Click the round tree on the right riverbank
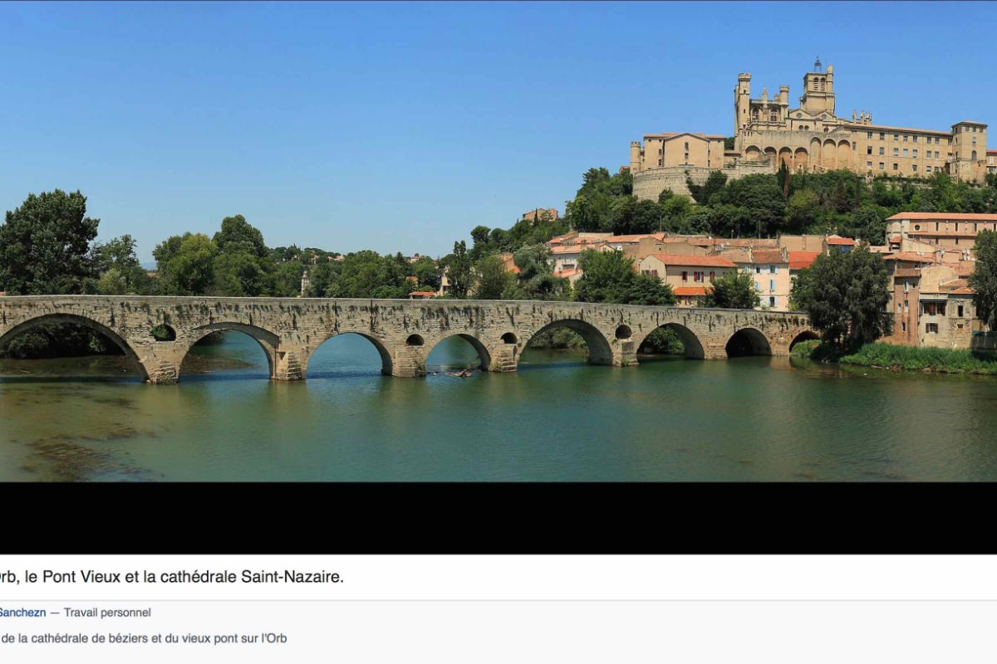Screen dimensions: 997x664 [843, 295]
